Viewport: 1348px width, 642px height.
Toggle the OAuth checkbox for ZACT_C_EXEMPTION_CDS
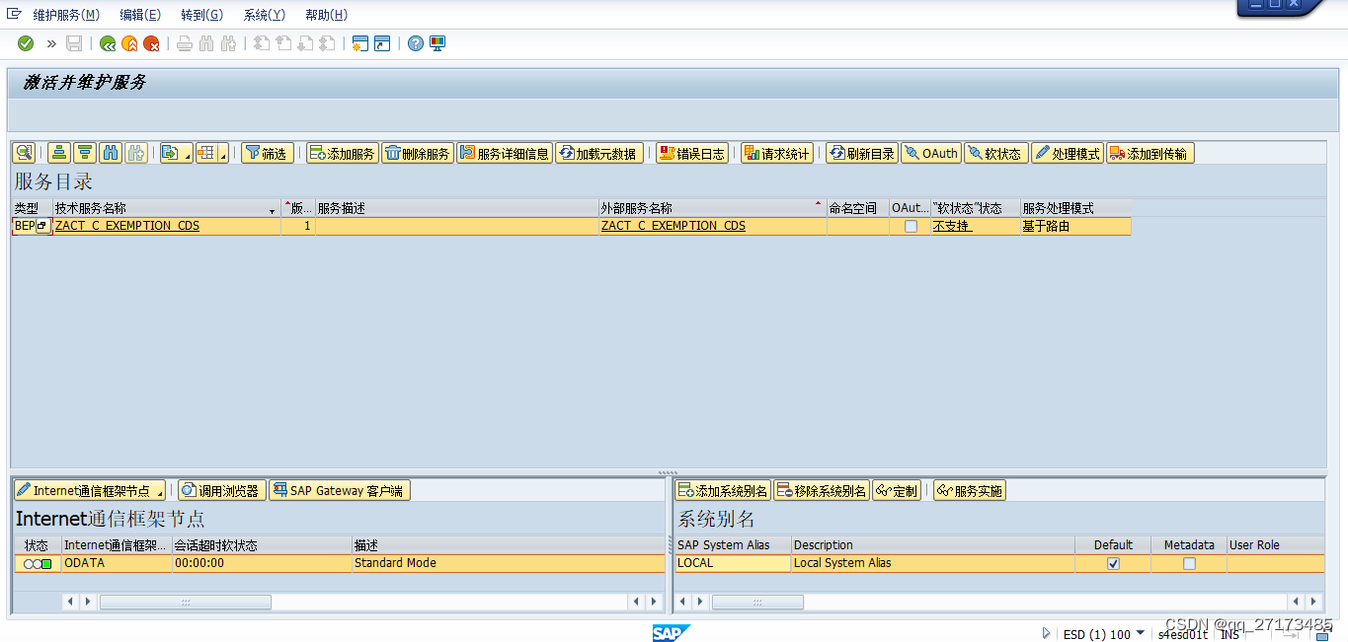[x=911, y=226]
